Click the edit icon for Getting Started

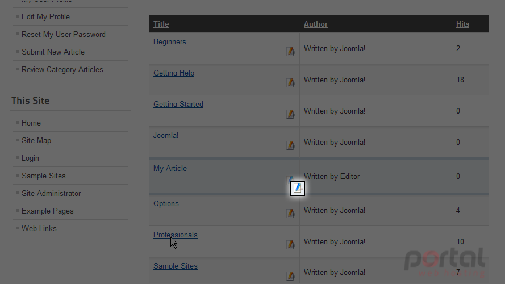coord(290,114)
